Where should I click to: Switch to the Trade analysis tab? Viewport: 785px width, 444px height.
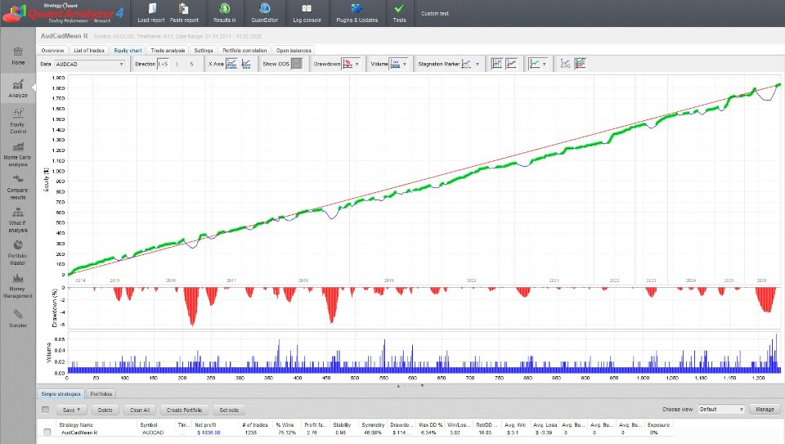click(168, 51)
